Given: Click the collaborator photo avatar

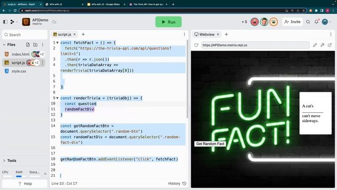Looking at the screenshot, I should (x=264, y=22).
